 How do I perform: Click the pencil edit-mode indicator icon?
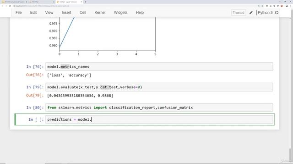coord(251,13)
